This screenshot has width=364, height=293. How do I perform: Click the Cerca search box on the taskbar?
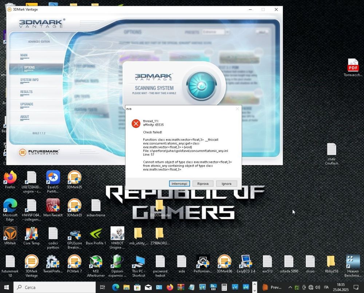[x=54, y=288]
